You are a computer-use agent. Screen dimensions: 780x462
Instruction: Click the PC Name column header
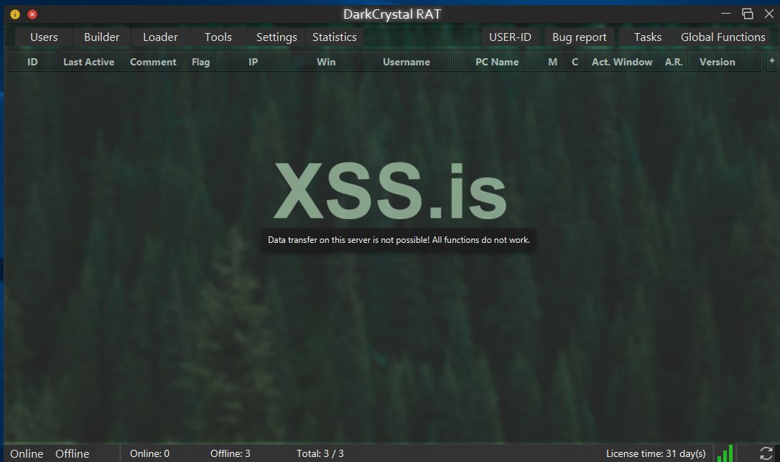pos(497,62)
